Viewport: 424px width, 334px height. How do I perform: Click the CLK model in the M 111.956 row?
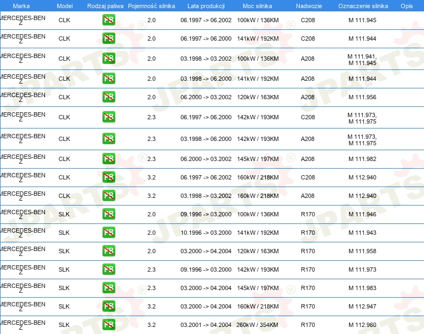65,97
